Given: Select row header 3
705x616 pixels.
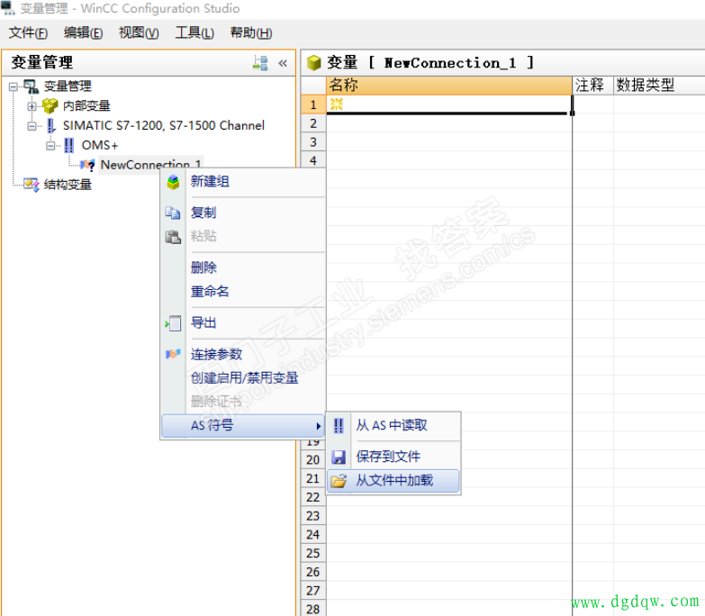Looking at the screenshot, I should (313, 142).
